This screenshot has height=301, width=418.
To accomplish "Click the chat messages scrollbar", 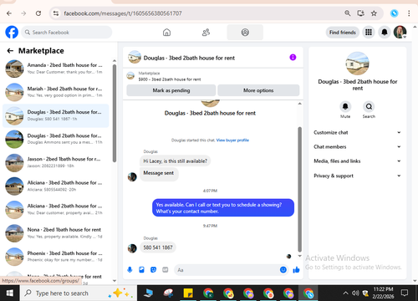I will [300, 190].
